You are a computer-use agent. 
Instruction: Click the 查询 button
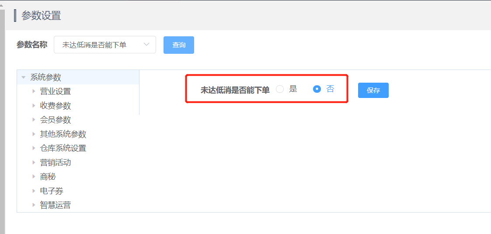[179, 45]
